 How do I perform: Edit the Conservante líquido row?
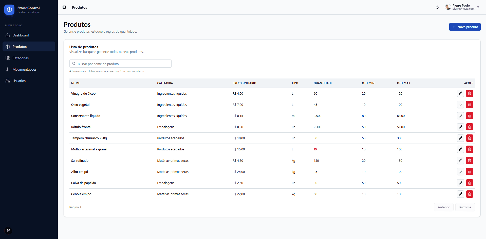point(460,116)
